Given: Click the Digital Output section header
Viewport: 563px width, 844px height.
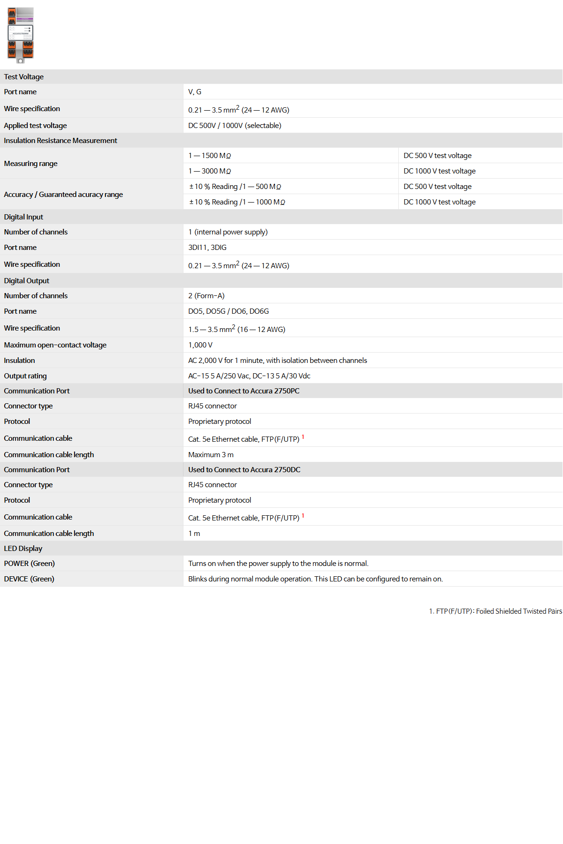Looking at the screenshot, I should (x=27, y=281).
